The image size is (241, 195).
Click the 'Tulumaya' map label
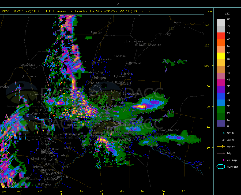pyautogui.click(x=100, y=78)
